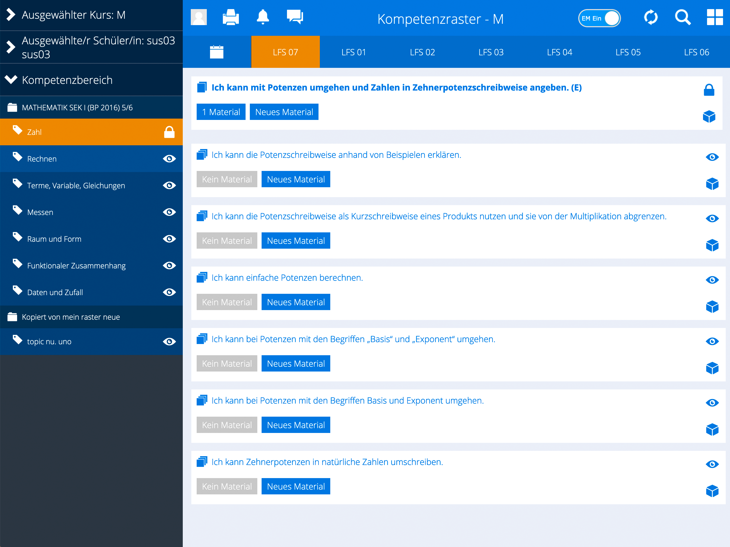
Task: Toggle visibility eye for Funktionaler Zusammenhang
Action: (169, 265)
